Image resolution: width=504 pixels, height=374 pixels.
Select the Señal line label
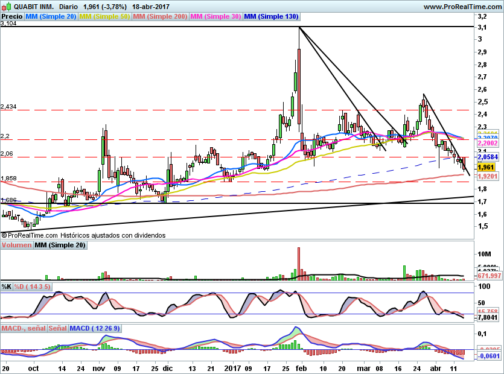[x=57, y=328]
